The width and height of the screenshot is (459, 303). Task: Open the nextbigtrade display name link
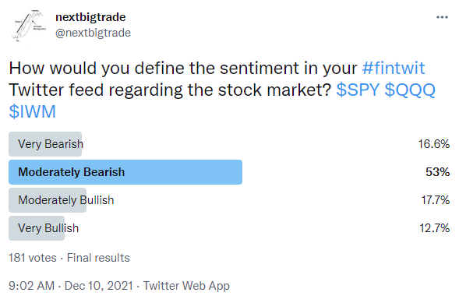(x=90, y=17)
